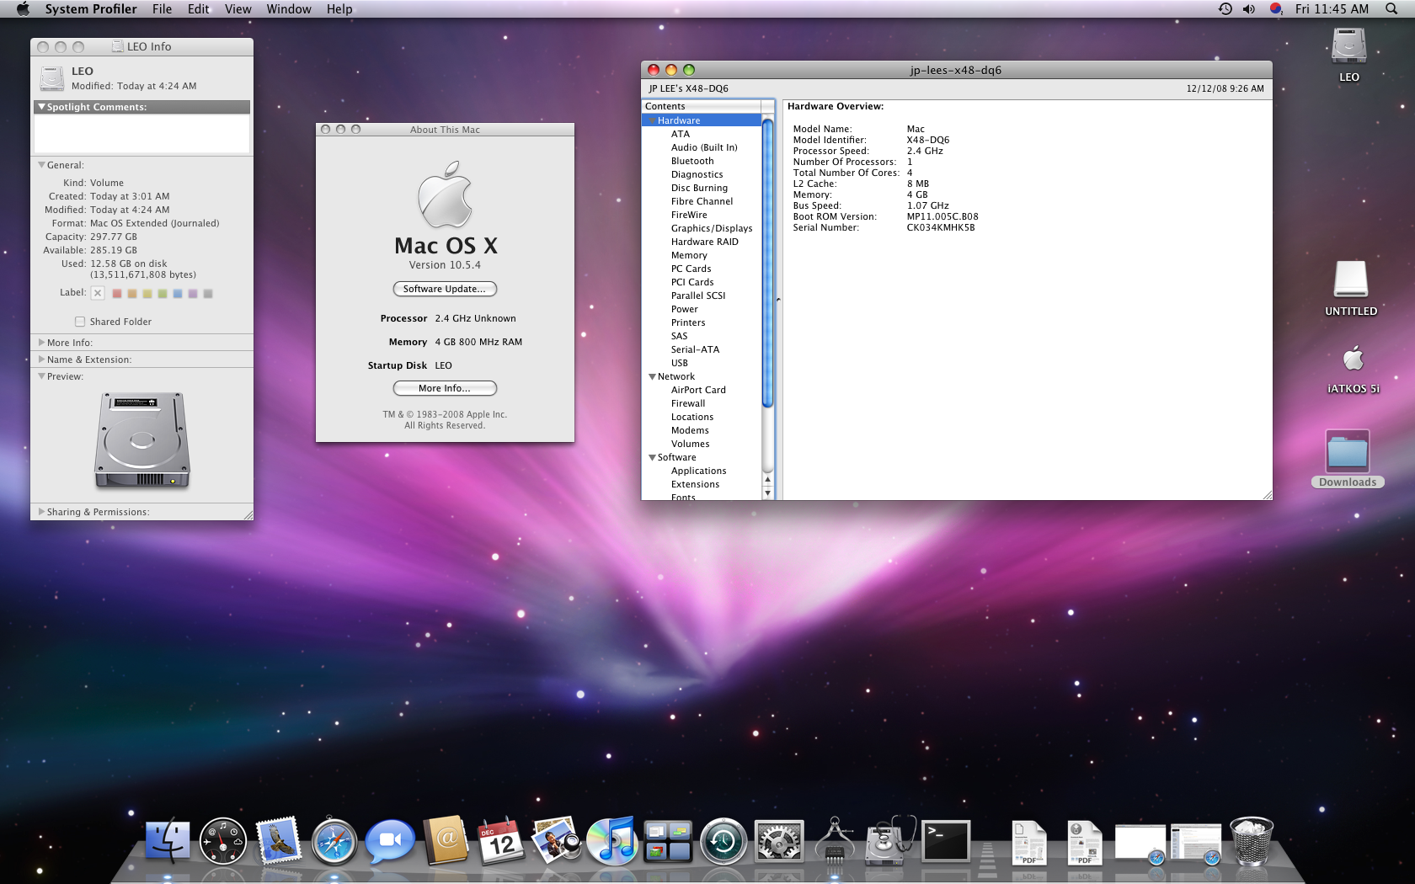Collapse the Network tree category

coord(652,376)
